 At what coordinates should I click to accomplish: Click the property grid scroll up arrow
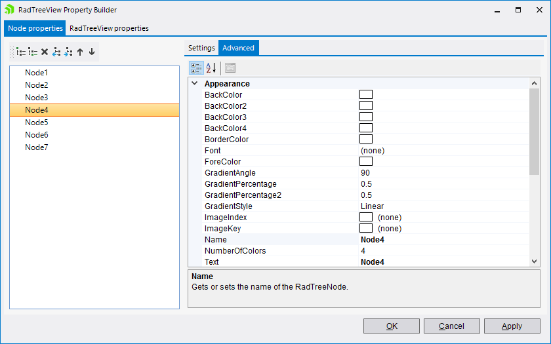click(534, 83)
